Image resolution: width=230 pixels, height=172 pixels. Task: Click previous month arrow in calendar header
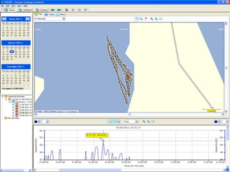point(4,18)
